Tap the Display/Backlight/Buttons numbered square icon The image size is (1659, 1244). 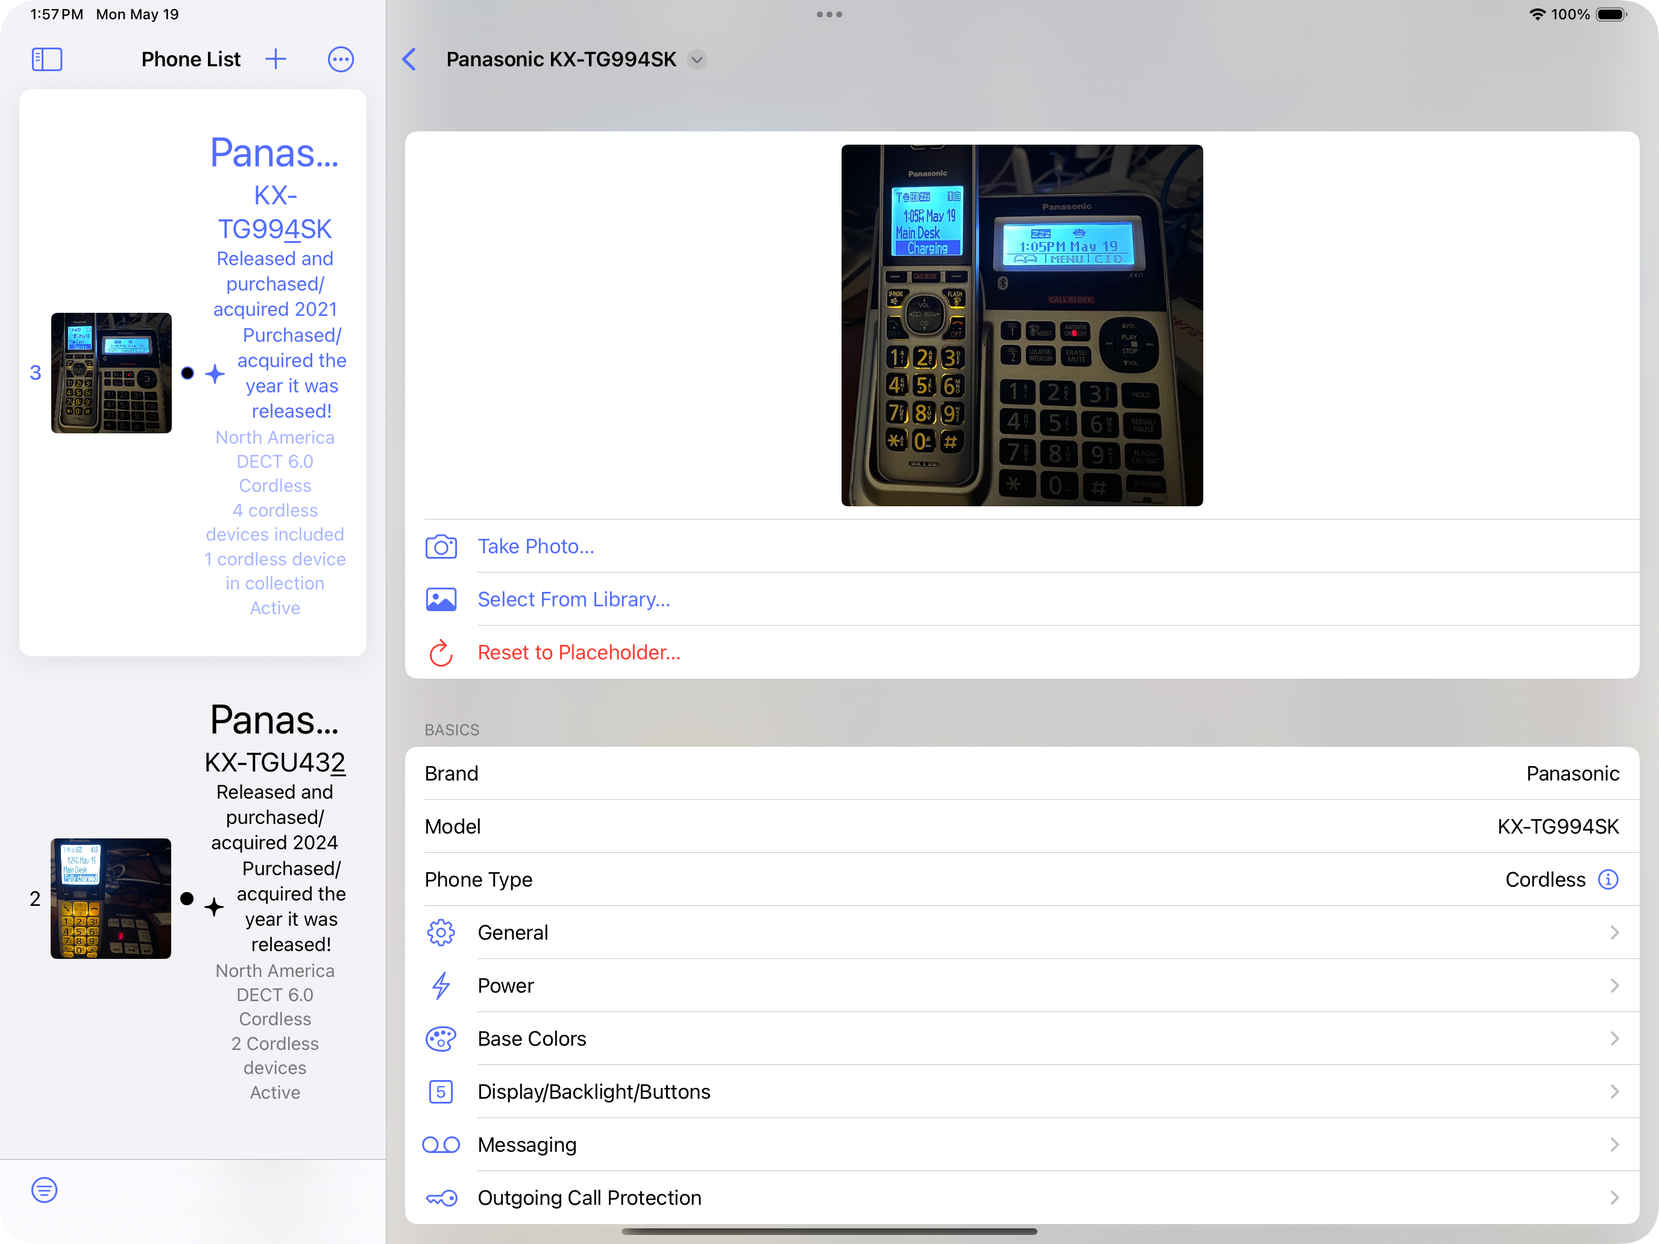click(441, 1092)
